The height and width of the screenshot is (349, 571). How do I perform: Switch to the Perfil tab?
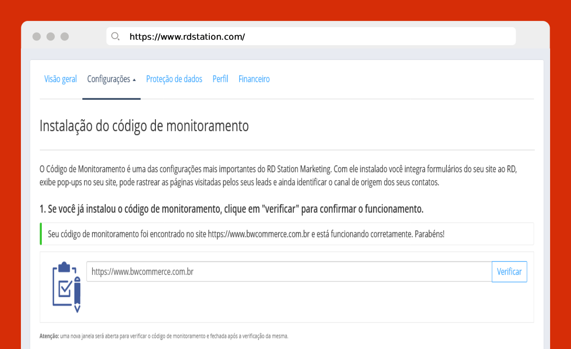click(220, 79)
